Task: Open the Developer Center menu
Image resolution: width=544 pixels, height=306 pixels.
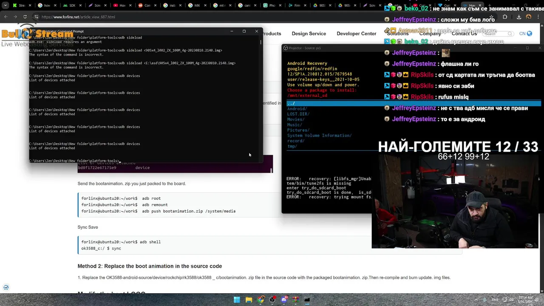Action: click(356, 34)
